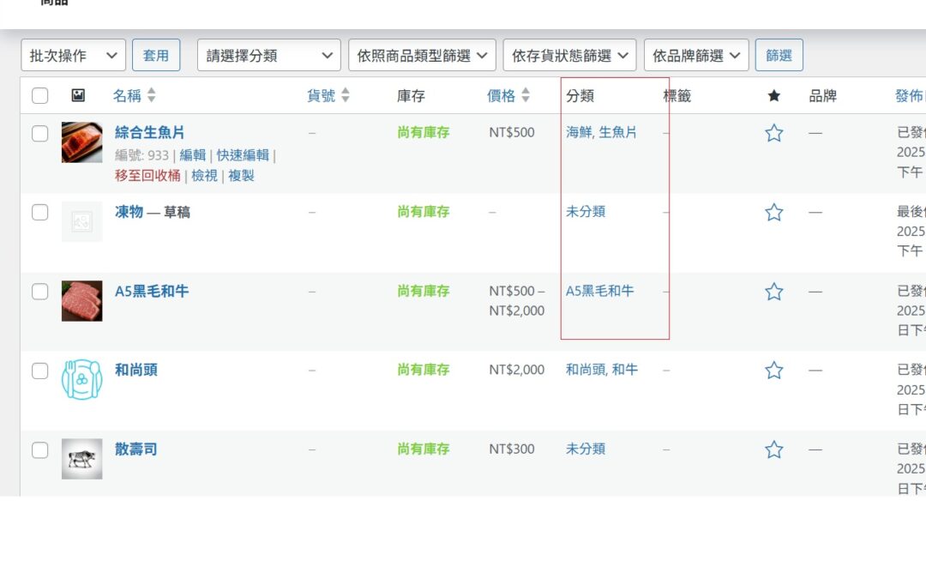Select the 凍物 row checkbox

(x=39, y=212)
